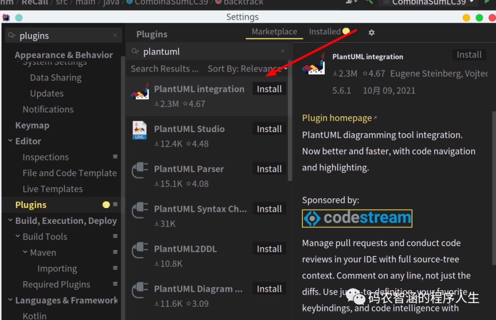Select Appearance & Behavior settings category

coord(63,55)
